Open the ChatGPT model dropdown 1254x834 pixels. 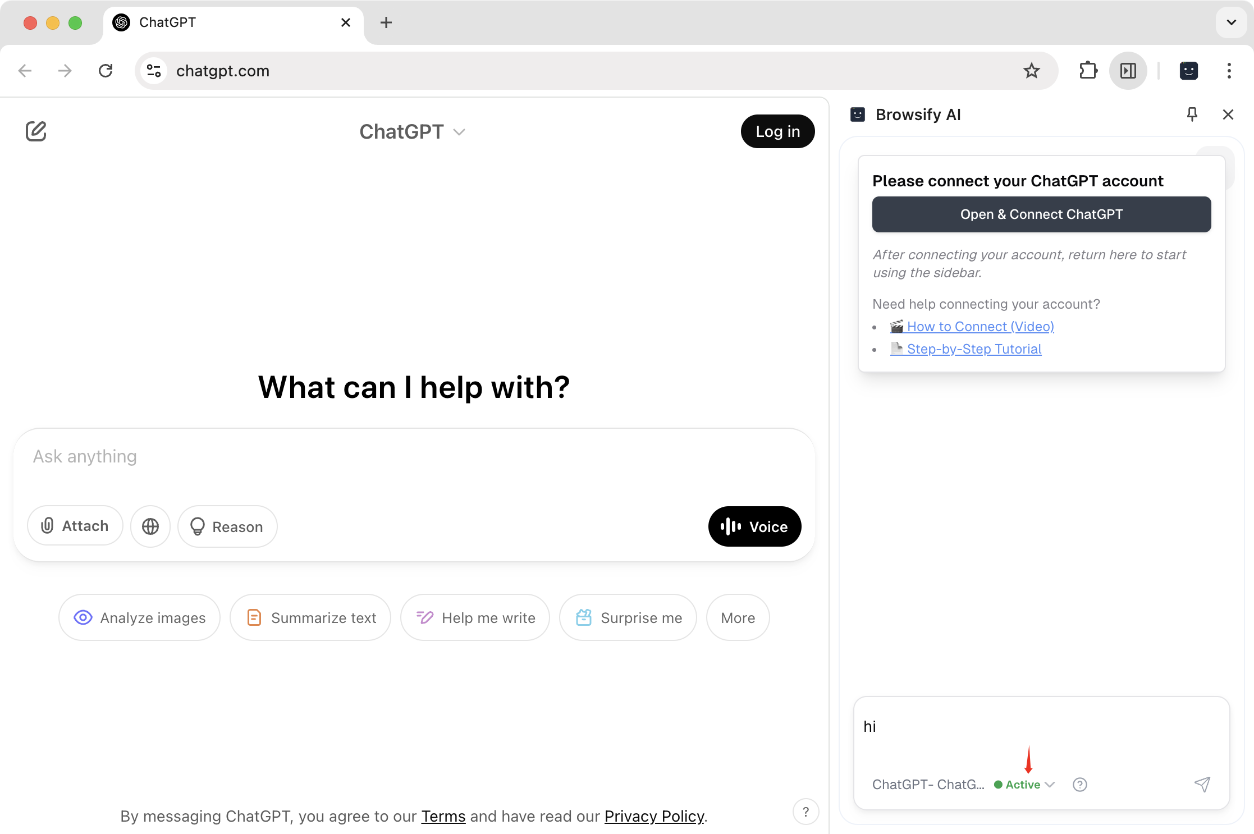[413, 132]
